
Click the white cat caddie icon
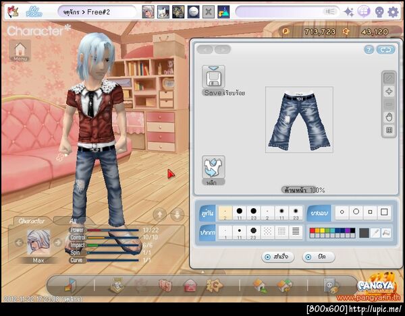pos(163,12)
